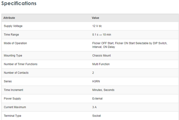
Task: Select the Time Range attribute cell
Action: pyautogui.click(x=11, y=35)
